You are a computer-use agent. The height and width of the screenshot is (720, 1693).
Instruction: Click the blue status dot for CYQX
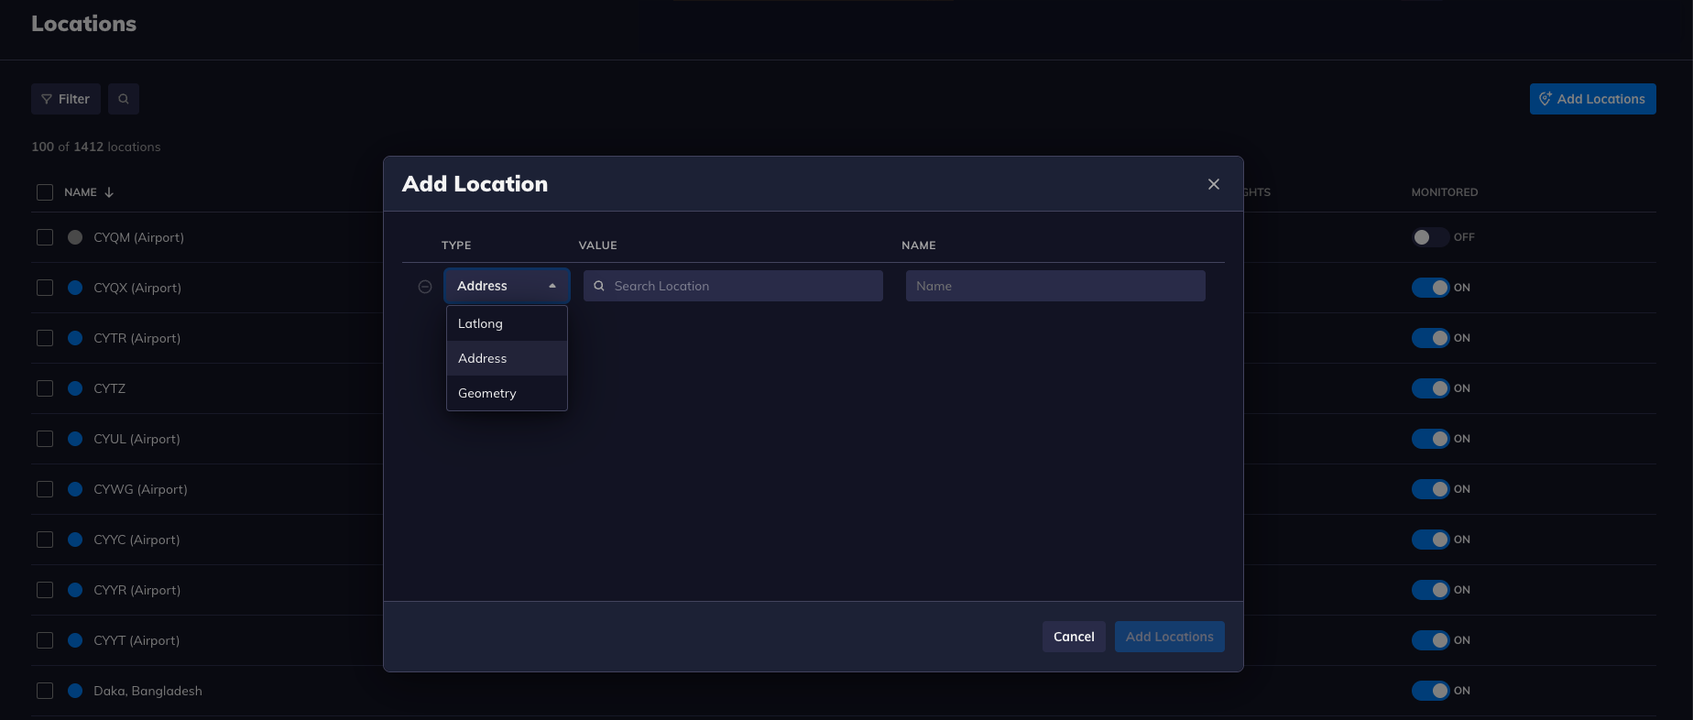[75, 288]
